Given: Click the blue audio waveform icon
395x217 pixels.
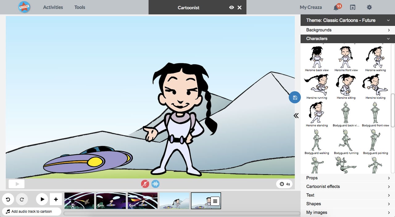Looking at the screenshot, I should tap(156, 184).
